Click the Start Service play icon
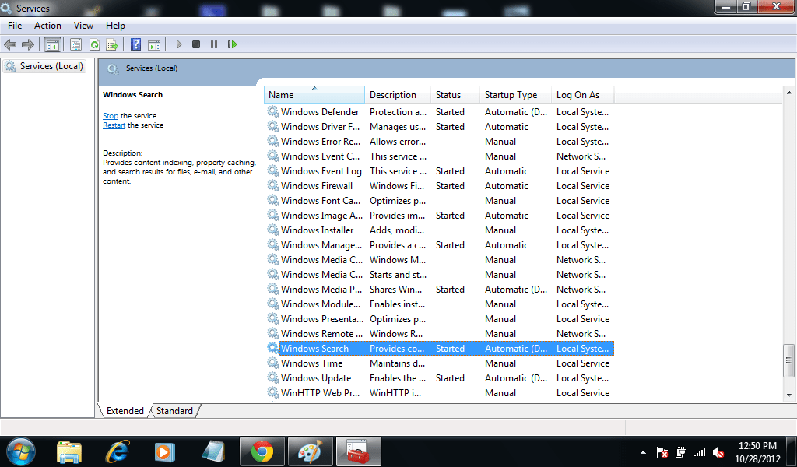The height and width of the screenshot is (467, 797). click(x=178, y=44)
